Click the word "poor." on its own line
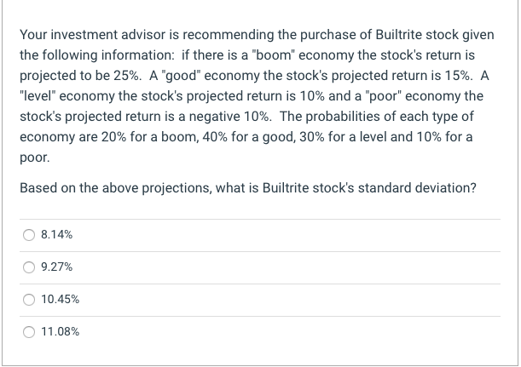This screenshot has height=367, width=521. click(x=34, y=158)
